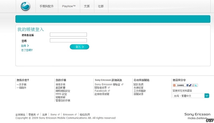Click the 登入 login button

[x=80, y=47]
